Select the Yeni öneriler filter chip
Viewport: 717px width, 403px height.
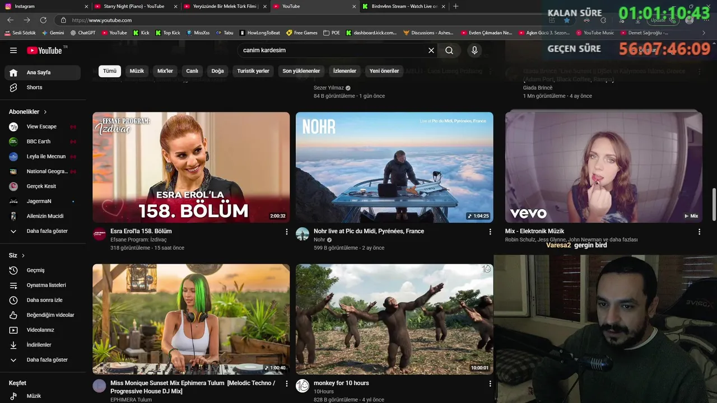click(384, 71)
